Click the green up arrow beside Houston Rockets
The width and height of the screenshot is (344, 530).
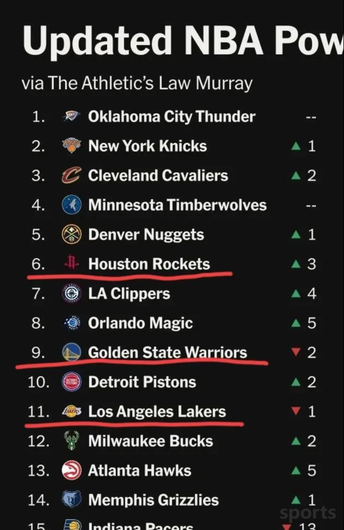[x=296, y=264]
